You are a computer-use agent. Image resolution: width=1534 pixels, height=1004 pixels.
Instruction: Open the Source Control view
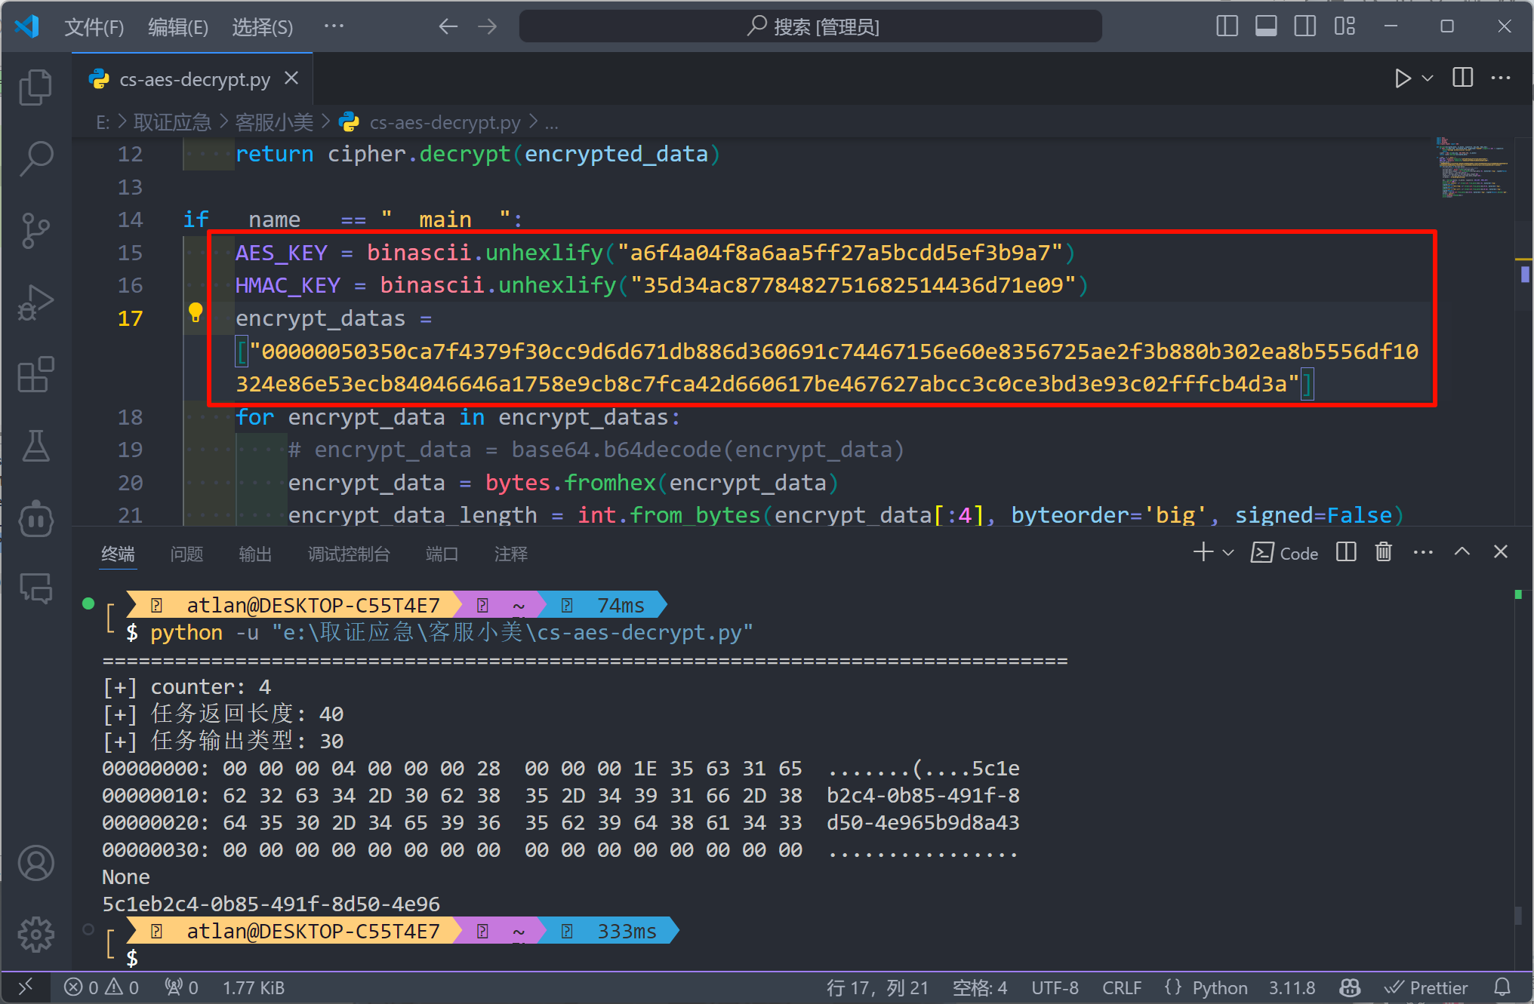click(x=35, y=230)
